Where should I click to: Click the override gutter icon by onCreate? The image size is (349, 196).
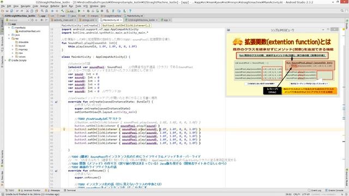click(x=56, y=102)
